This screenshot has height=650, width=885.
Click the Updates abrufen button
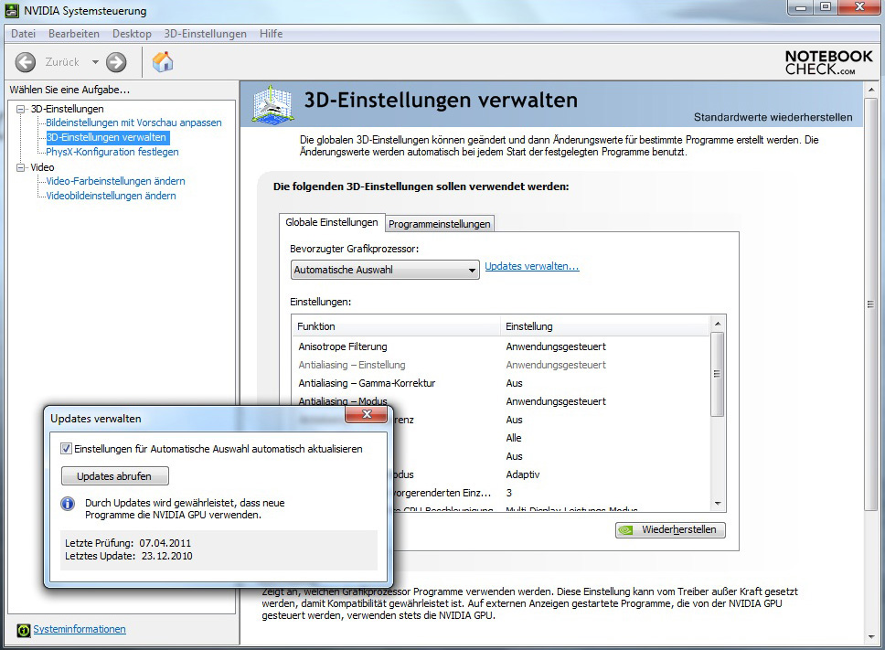tap(114, 476)
